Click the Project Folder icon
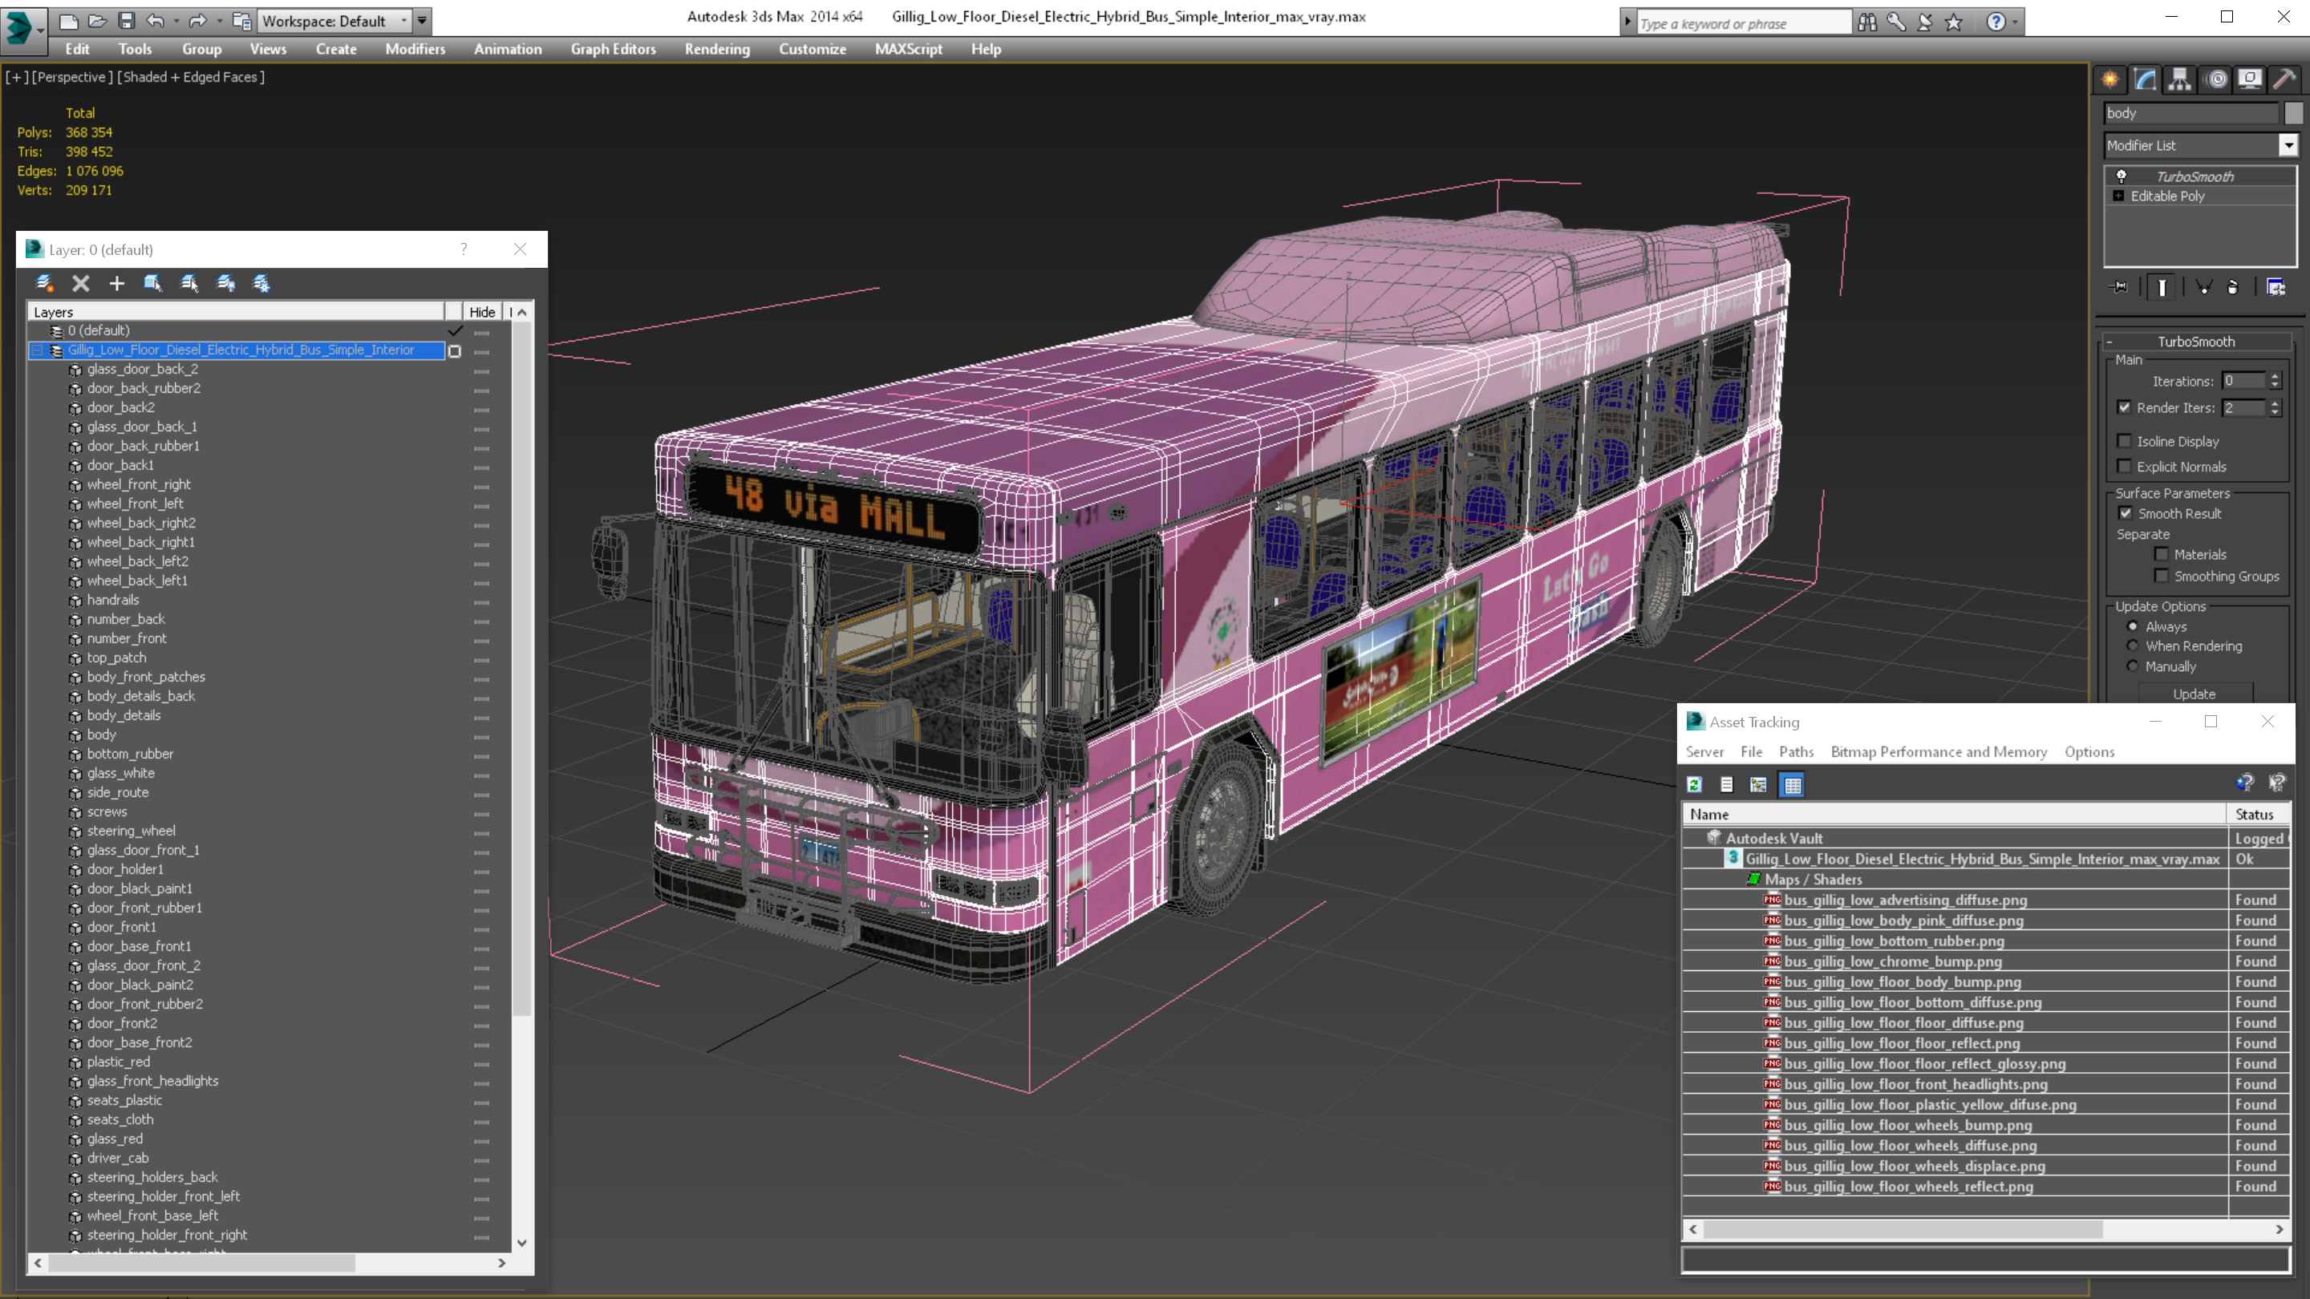 (x=241, y=21)
